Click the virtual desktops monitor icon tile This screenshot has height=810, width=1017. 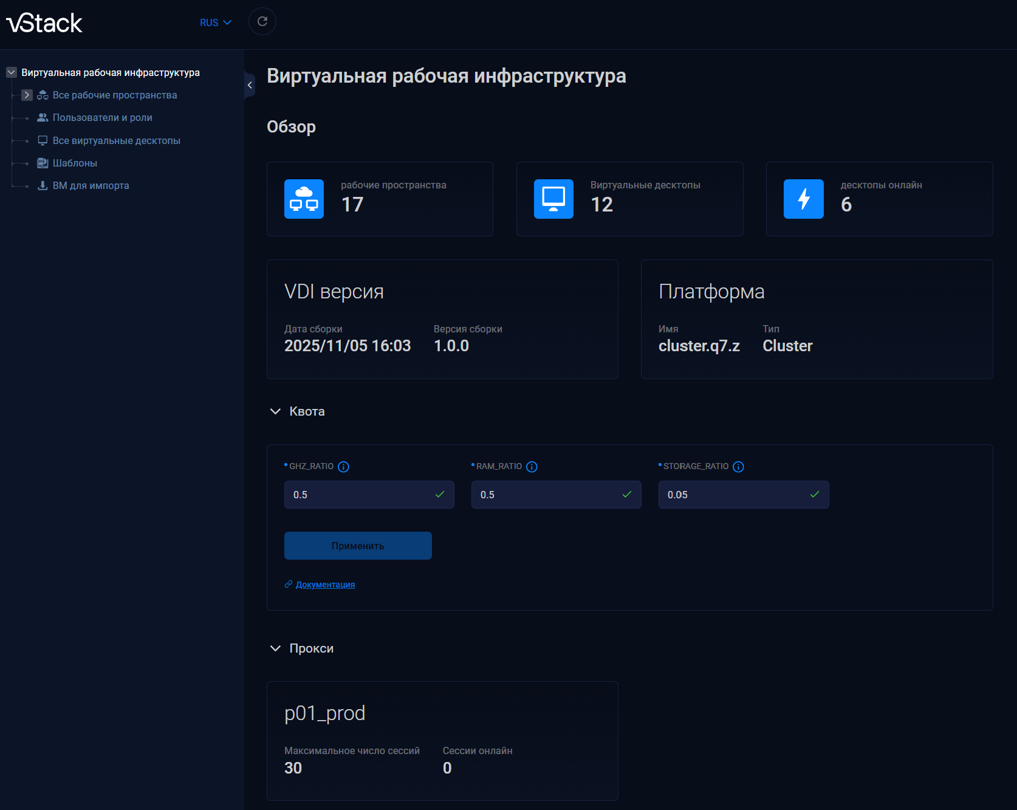[x=553, y=199]
